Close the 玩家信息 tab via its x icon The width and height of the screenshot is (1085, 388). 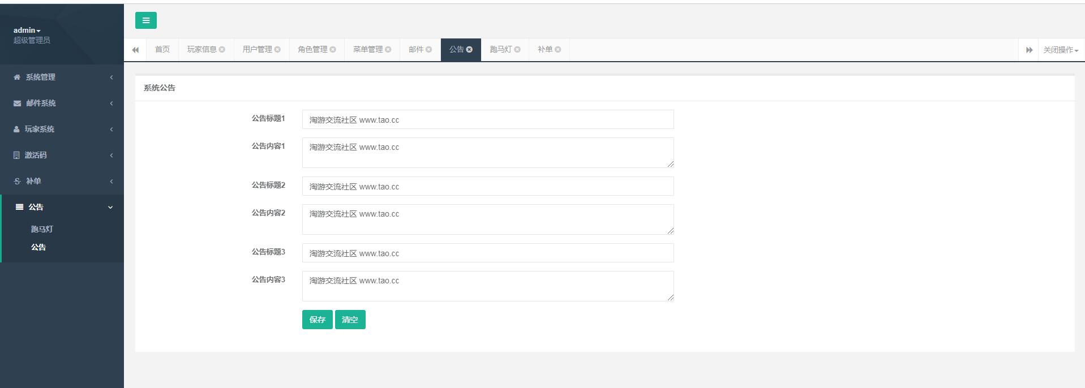[x=222, y=50]
